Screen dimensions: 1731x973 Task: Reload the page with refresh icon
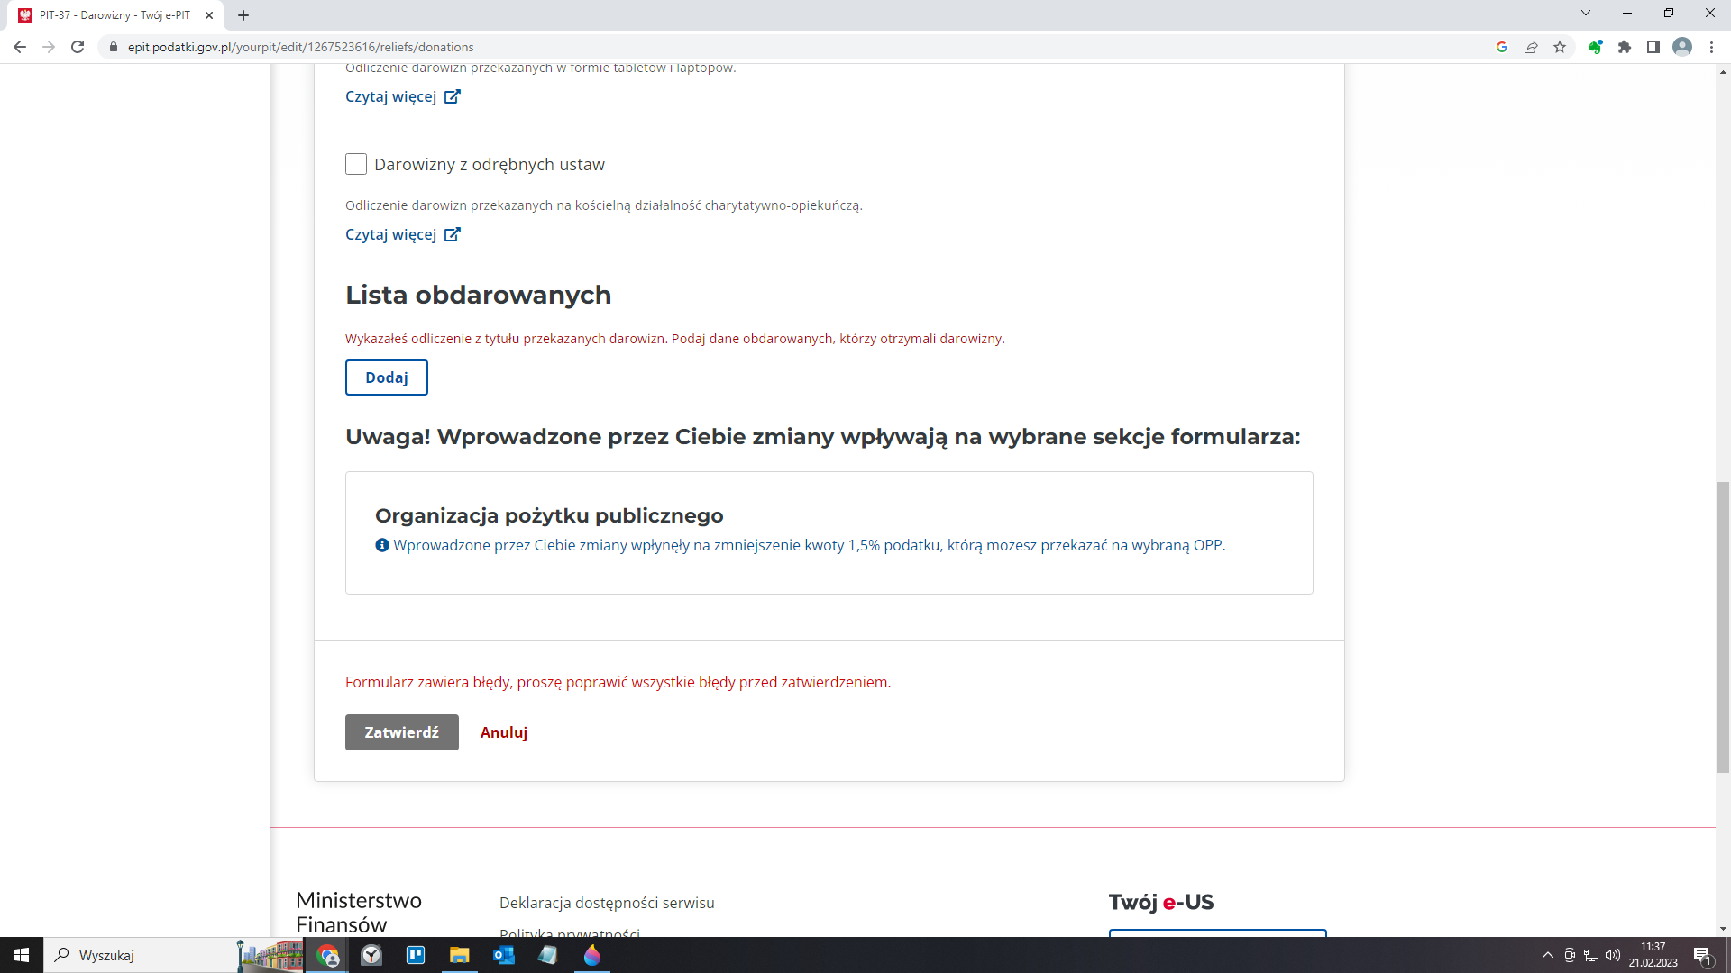pyautogui.click(x=78, y=47)
